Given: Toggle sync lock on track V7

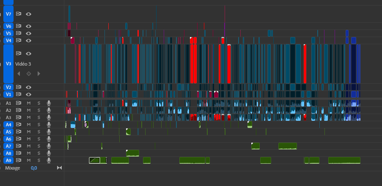Looking at the screenshot, I should click(x=19, y=14).
